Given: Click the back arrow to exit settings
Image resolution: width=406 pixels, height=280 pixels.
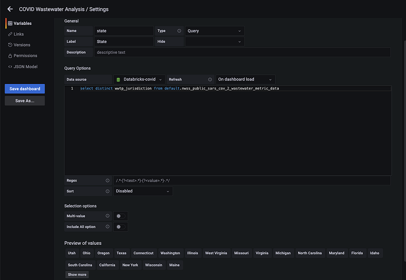Looking at the screenshot, I should pyautogui.click(x=10, y=9).
